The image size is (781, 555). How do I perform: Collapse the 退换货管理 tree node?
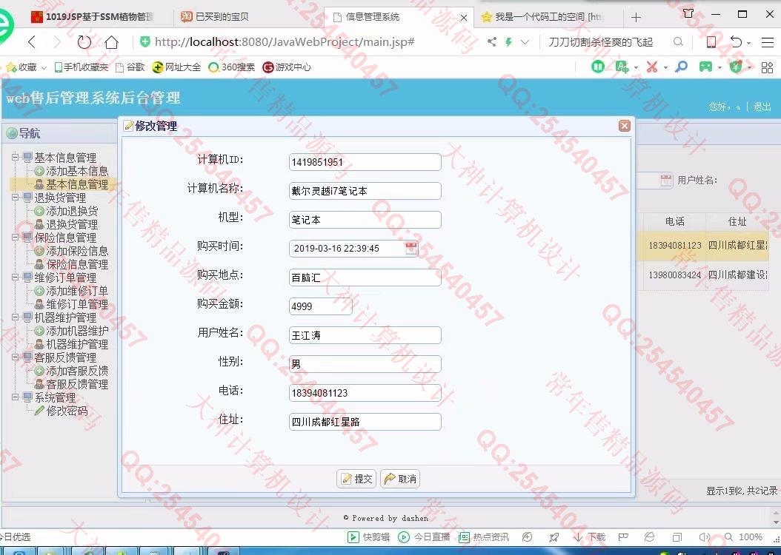[x=16, y=198]
